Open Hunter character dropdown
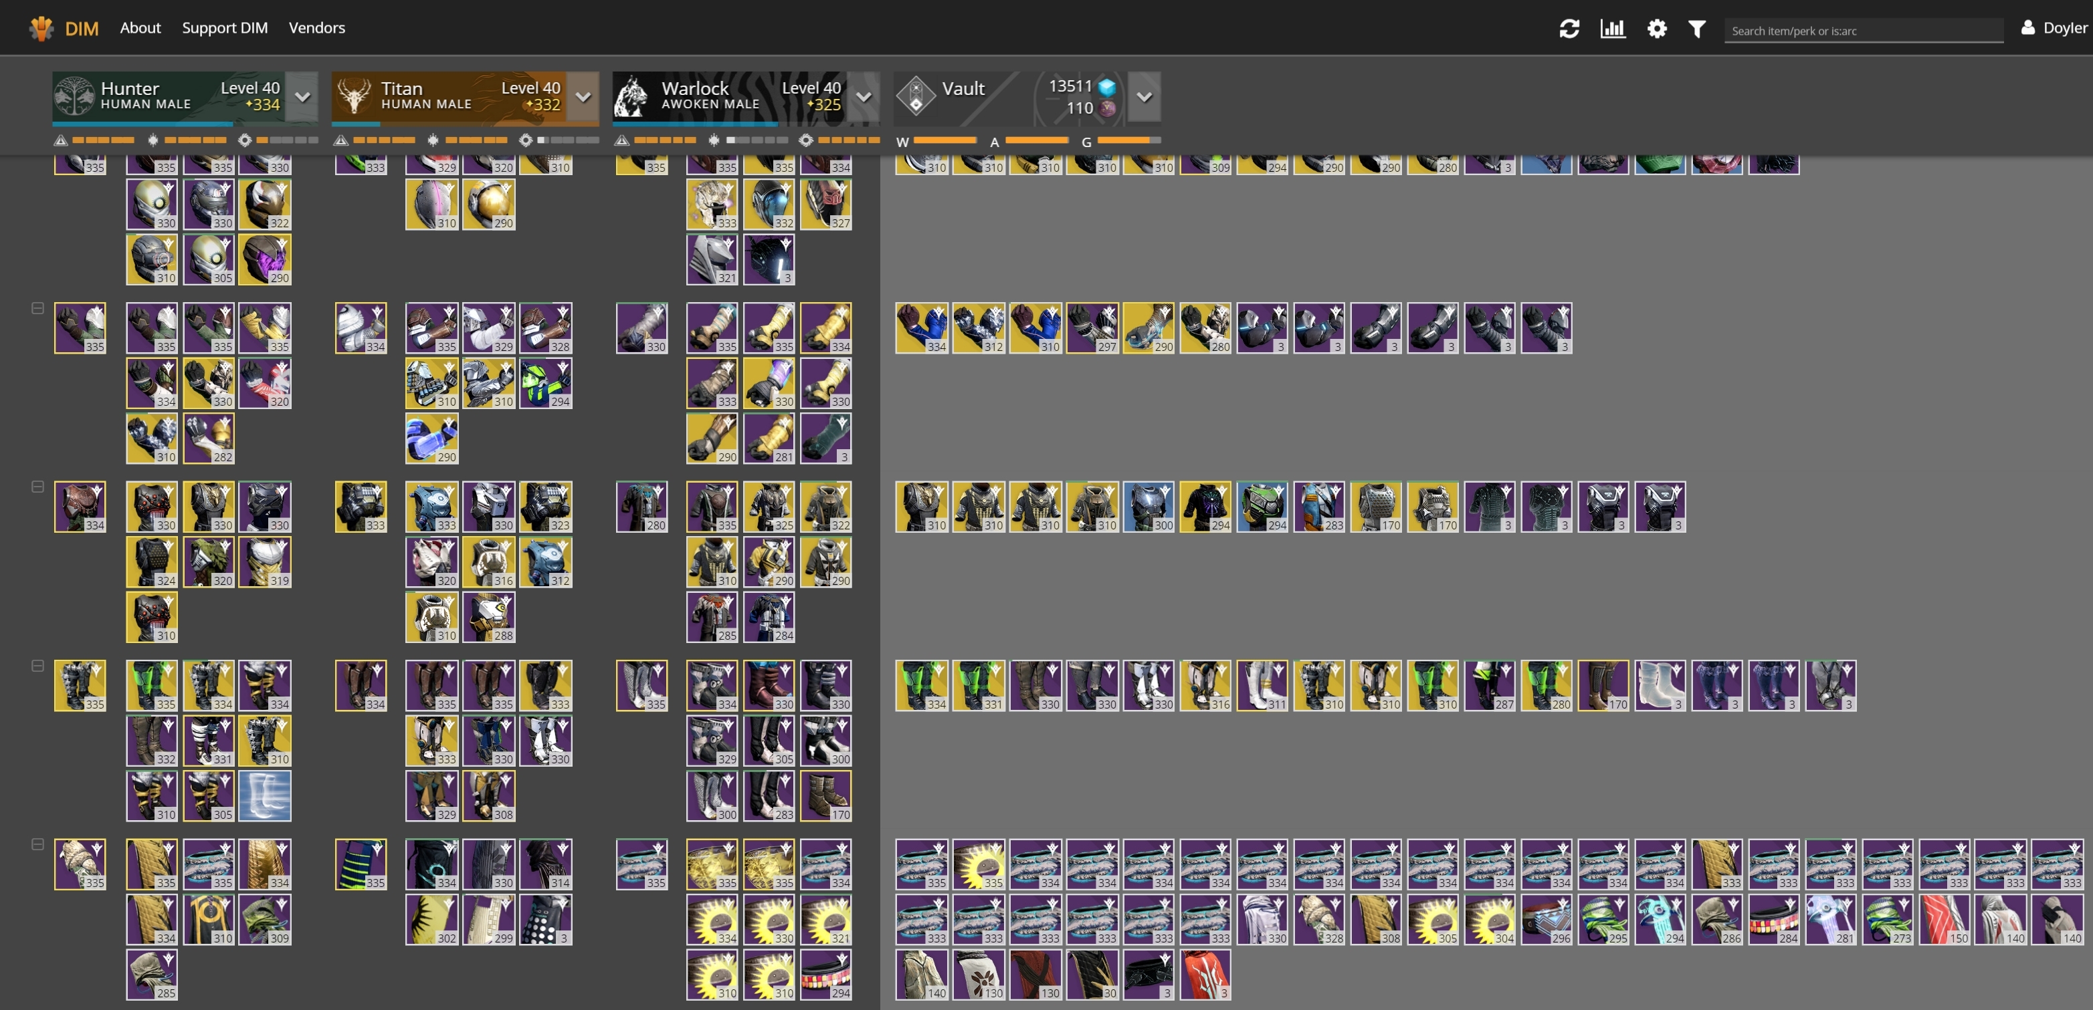The image size is (2093, 1010). [302, 97]
